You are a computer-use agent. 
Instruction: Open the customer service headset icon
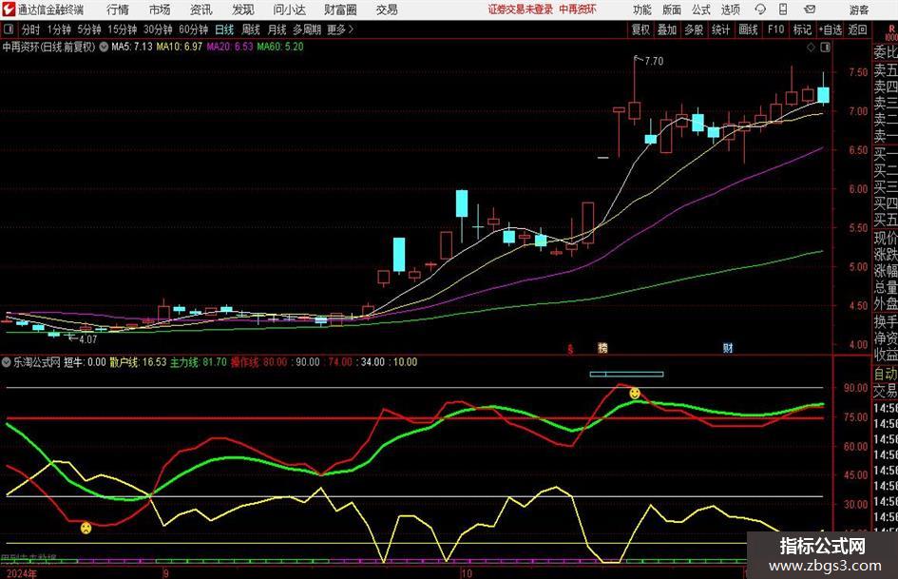coord(760,10)
